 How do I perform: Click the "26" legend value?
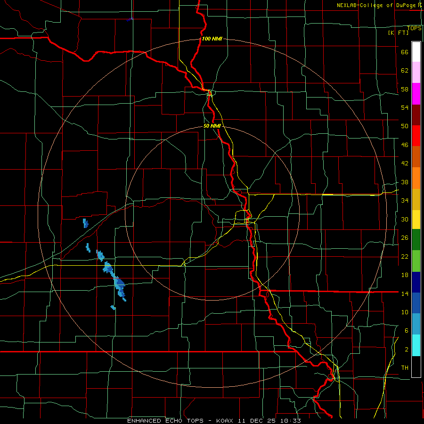point(405,238)
